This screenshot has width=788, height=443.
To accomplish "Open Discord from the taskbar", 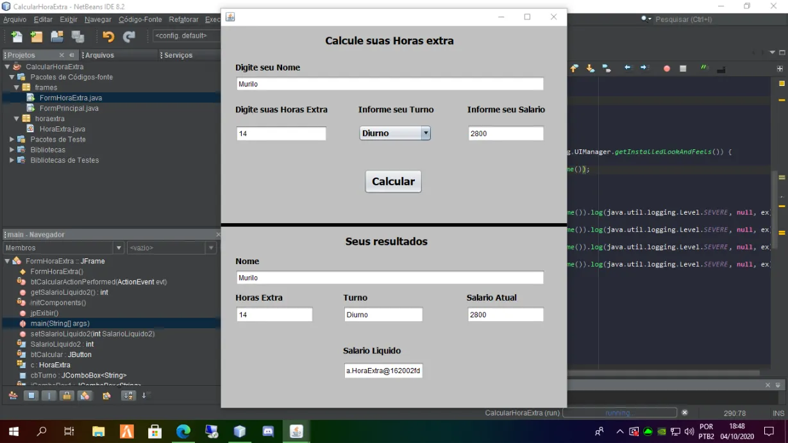I will point(268,431).
